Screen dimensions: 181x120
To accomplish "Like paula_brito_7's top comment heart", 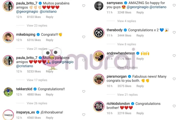I will click(84, 6).
